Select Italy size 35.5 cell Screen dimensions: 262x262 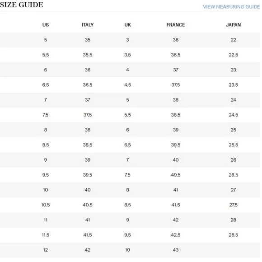tap(88, 55)
